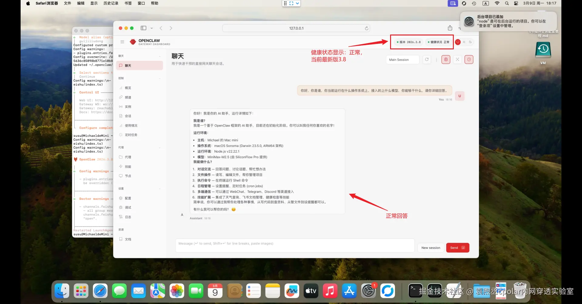Open Launchpad from the Dock
This screenshot has height=304, width=582.
(x=81, y=291)
